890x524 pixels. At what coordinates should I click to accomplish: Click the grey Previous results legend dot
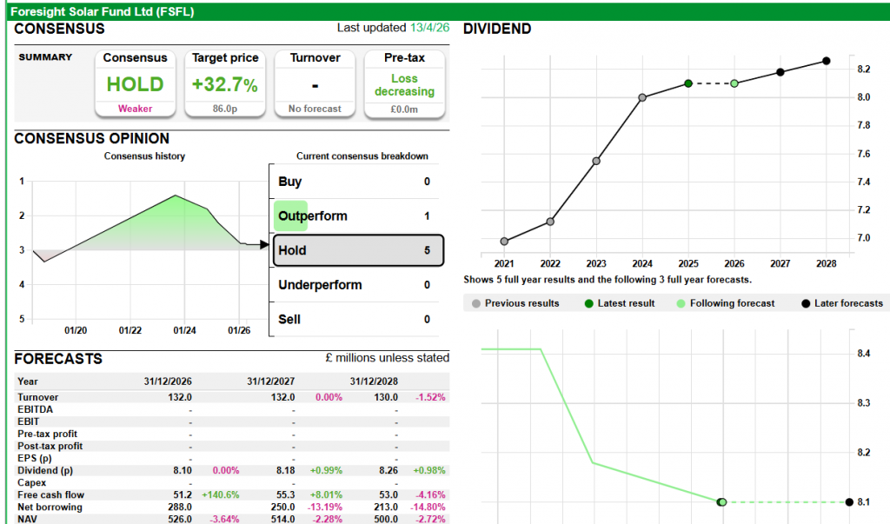click(475, 303)
